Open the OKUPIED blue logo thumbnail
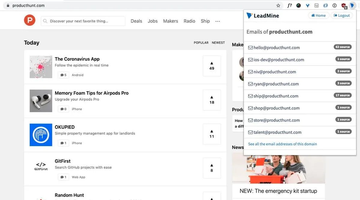 pos(41,135)
